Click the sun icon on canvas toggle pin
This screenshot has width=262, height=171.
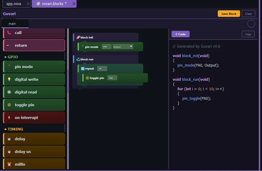[x=88, y=78]
